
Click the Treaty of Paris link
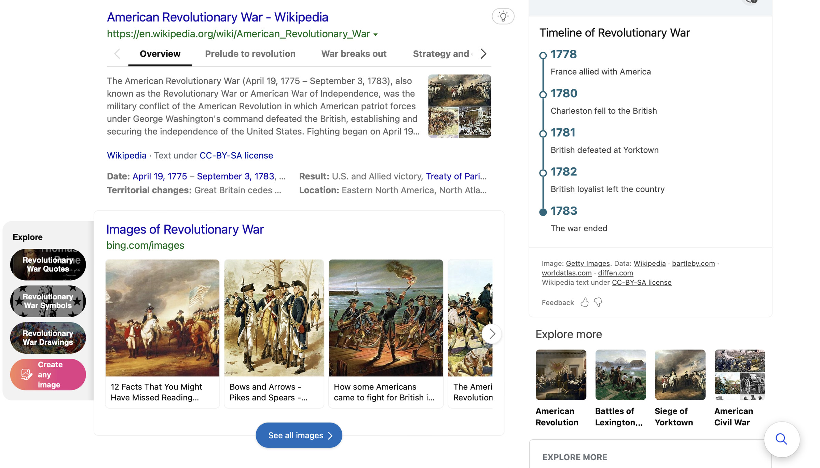tap(454, 176)
